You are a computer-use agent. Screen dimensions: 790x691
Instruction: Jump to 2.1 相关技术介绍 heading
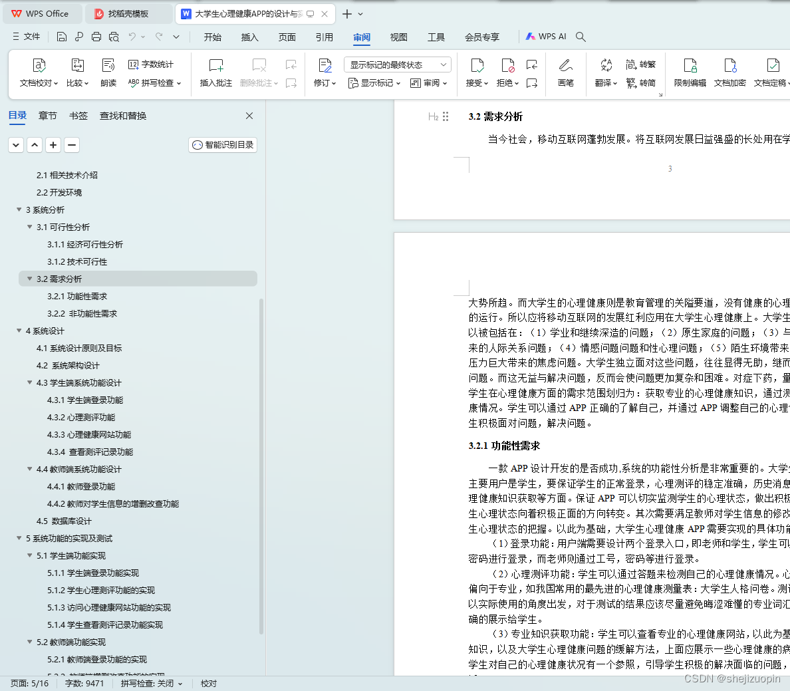click(x=67, y=175)
